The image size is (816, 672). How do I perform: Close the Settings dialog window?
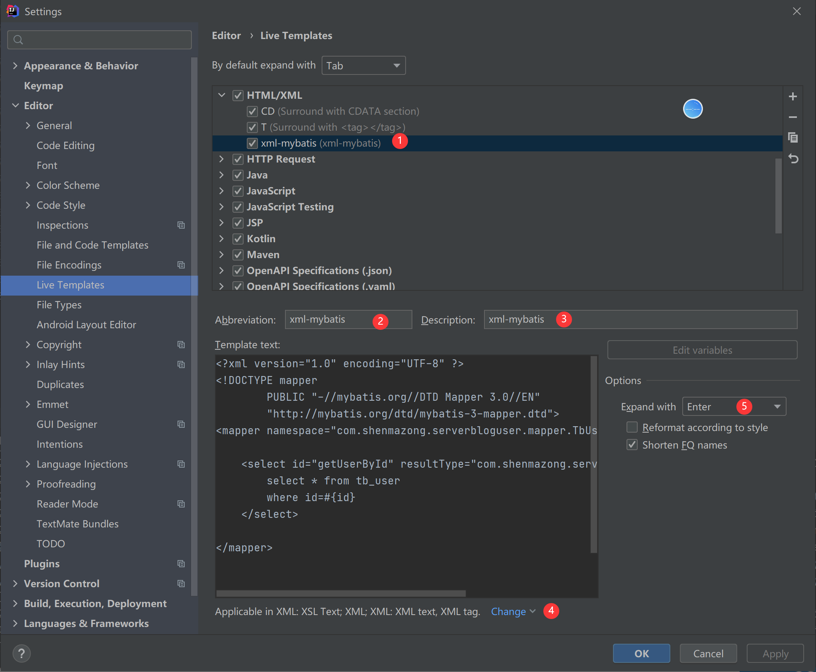coord(796,11)
